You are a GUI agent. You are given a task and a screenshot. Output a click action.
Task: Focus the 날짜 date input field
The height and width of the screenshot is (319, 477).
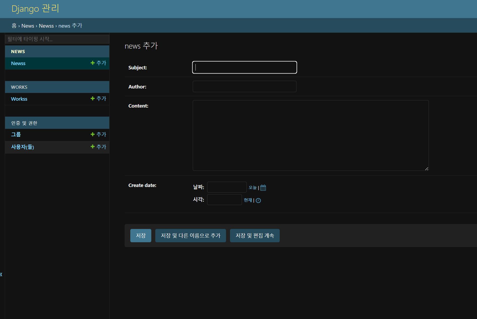coord(227,187)
